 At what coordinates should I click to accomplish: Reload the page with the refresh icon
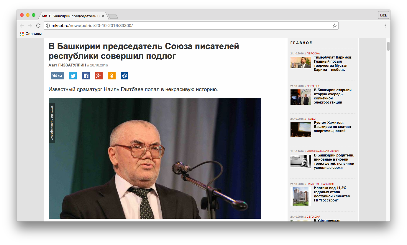pos(38,26)
